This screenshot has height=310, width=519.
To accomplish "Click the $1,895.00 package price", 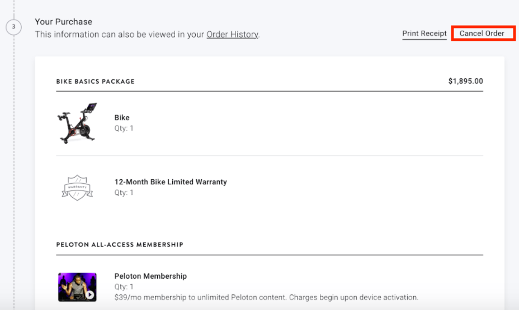I will coord(465,82).
